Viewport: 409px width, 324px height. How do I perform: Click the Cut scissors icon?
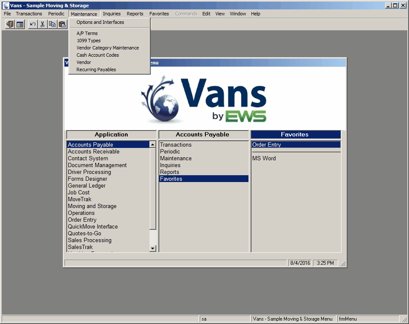pyautogui.click(x=42, y=24)
